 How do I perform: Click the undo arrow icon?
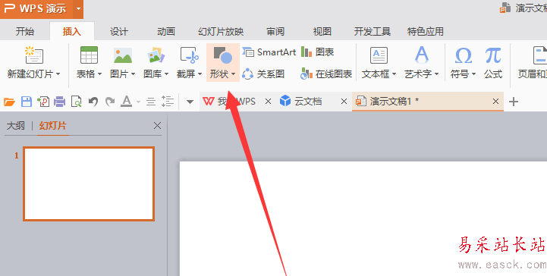point(93,102)
